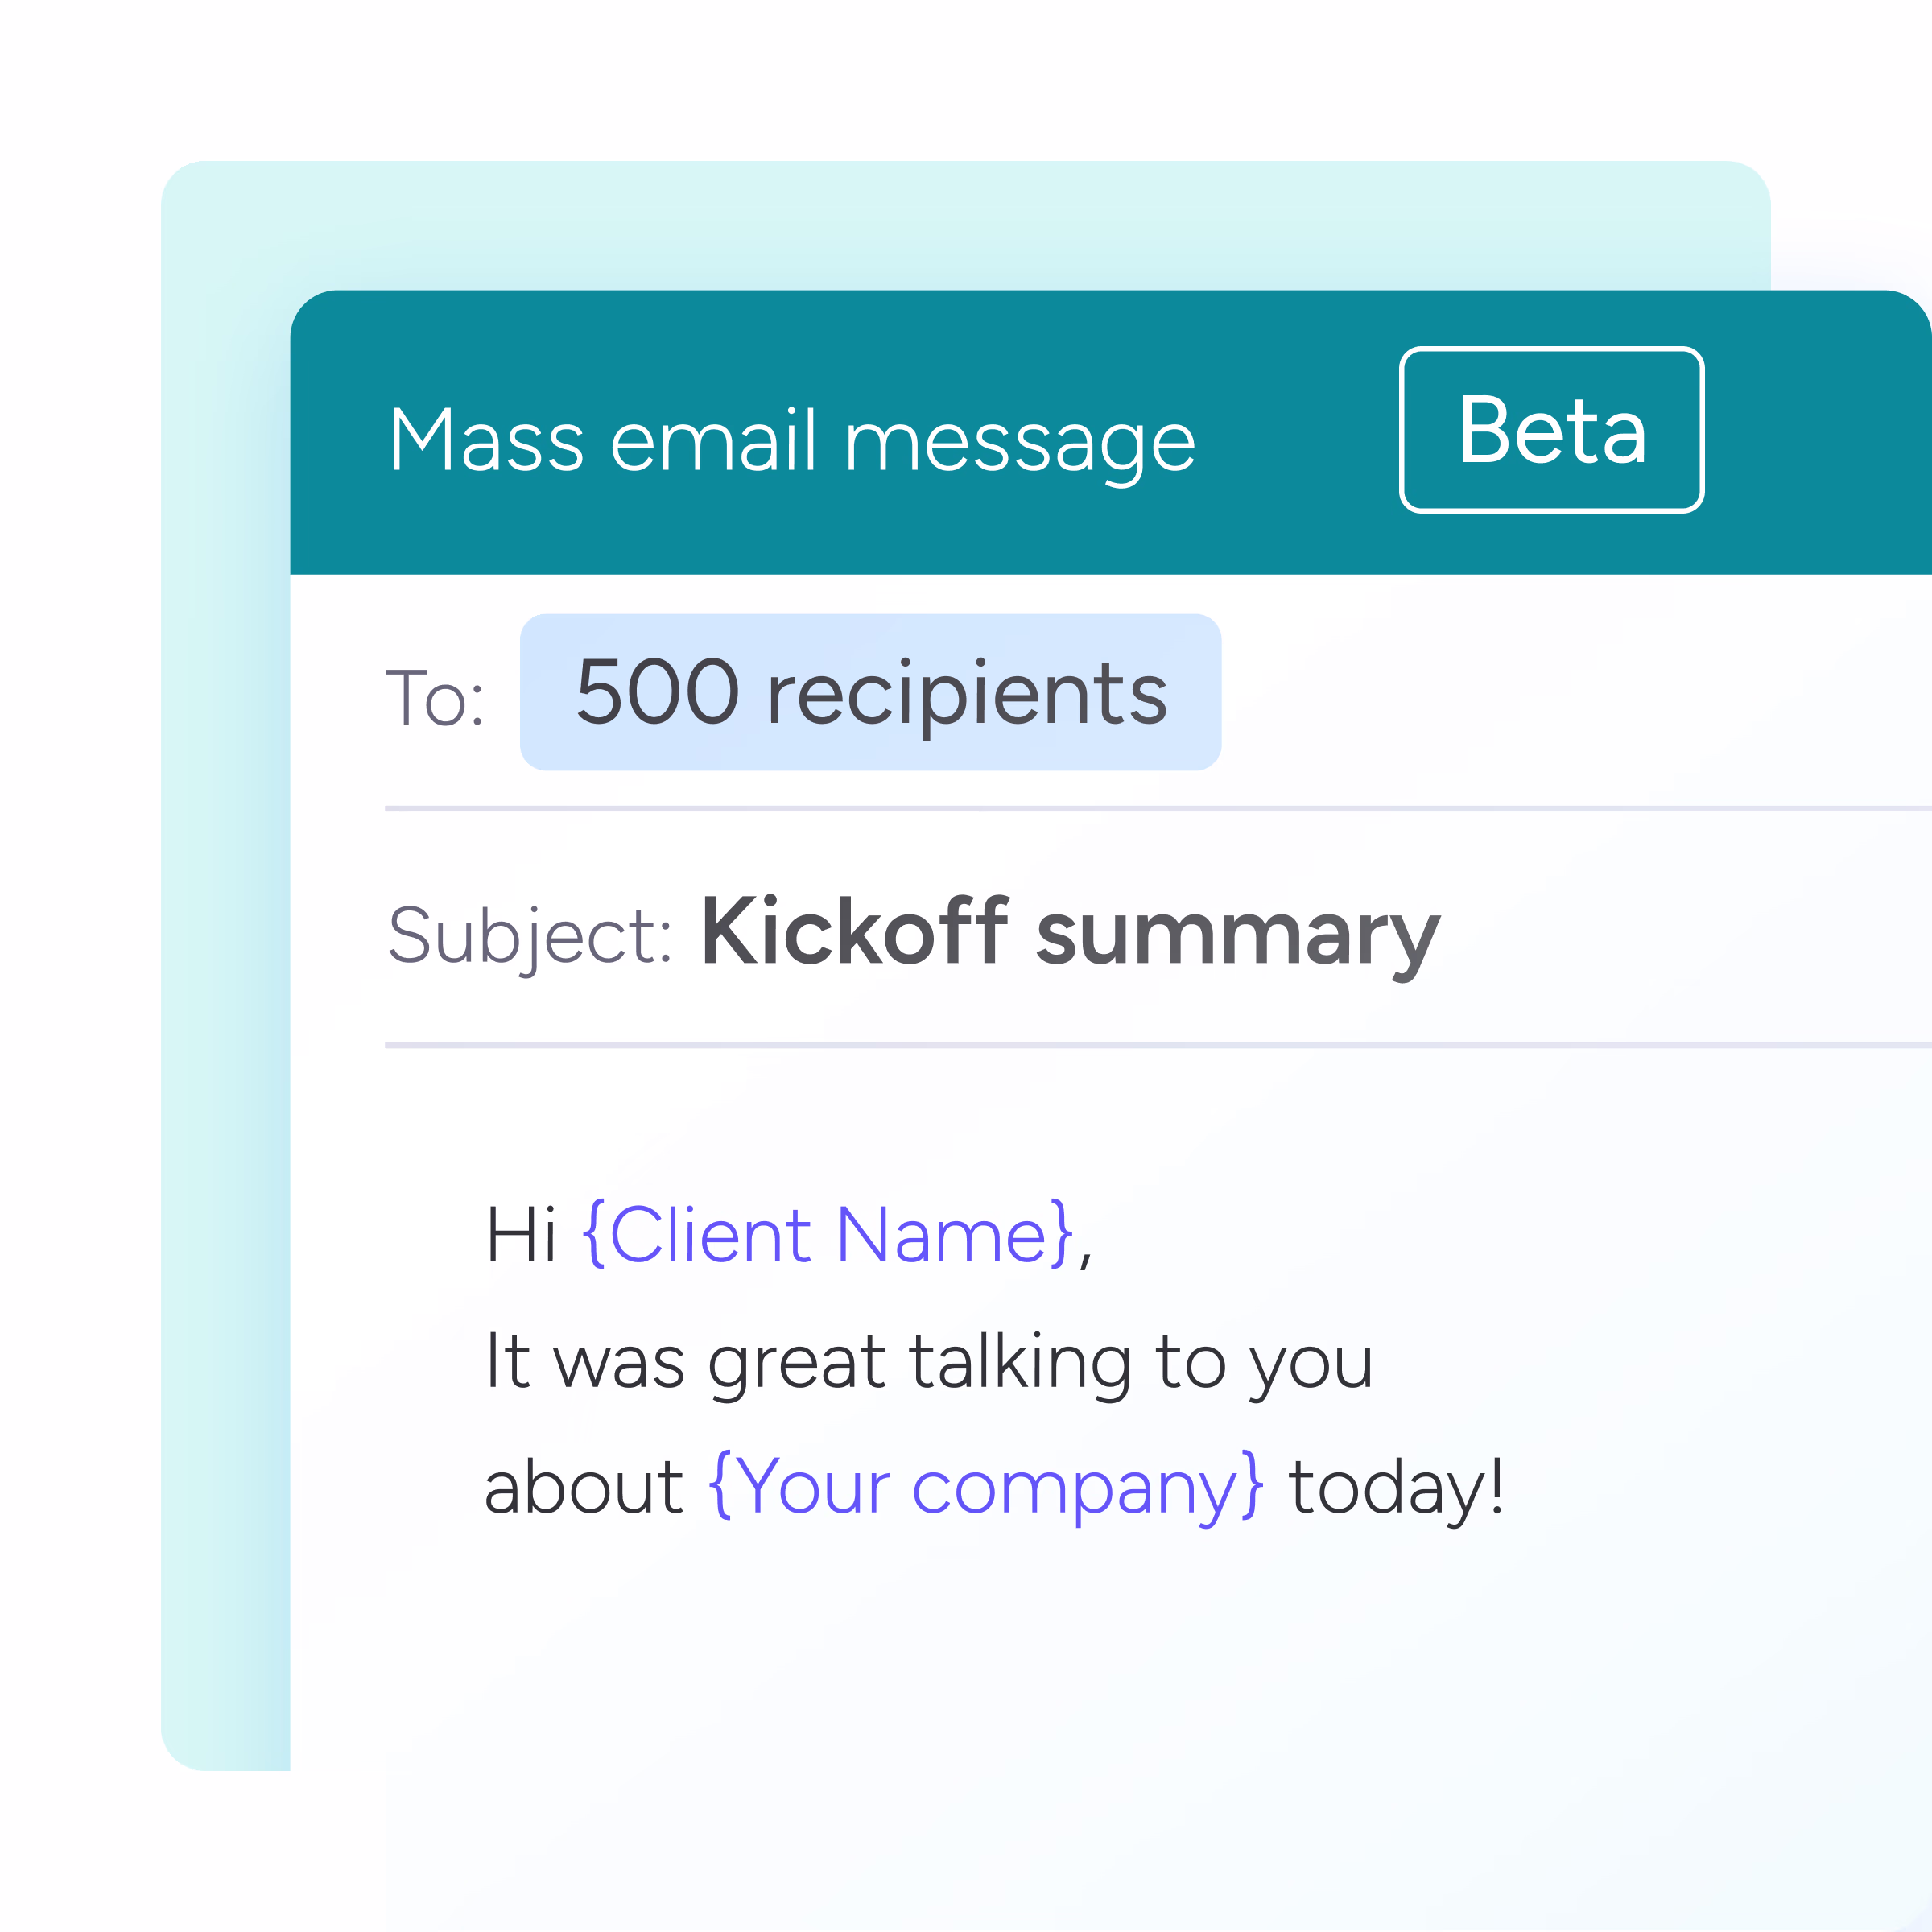Click the word 'about' in the body

(584, 1485)
